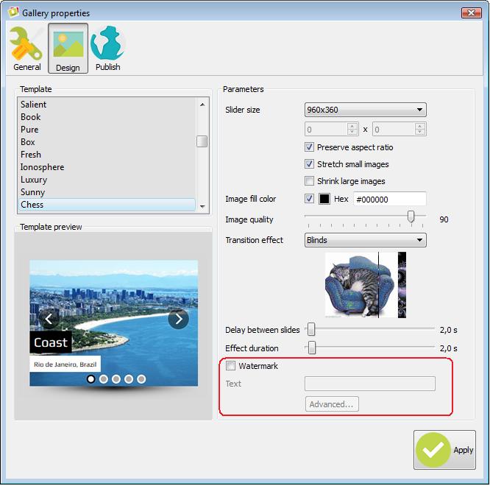Select the Salient template

tap(107, 104)
